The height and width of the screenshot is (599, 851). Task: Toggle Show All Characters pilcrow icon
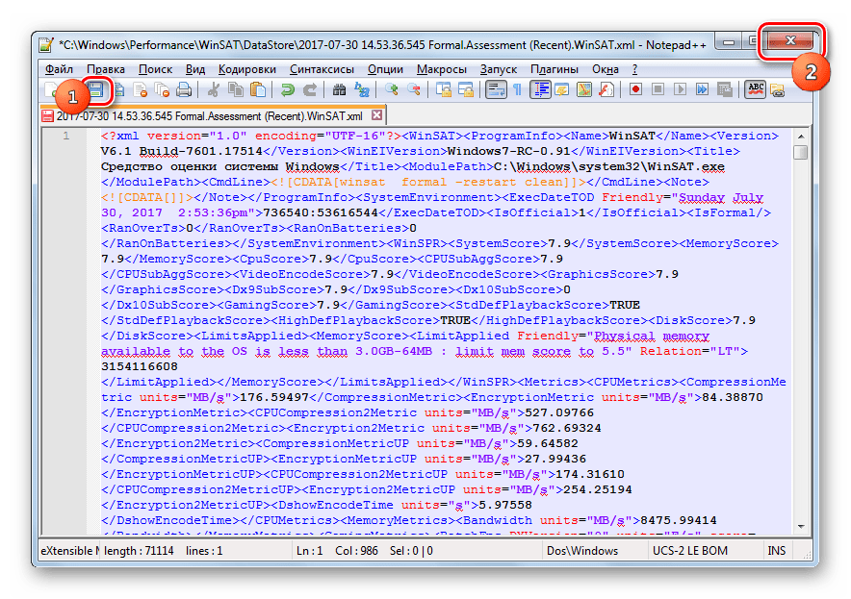point(517,89)
